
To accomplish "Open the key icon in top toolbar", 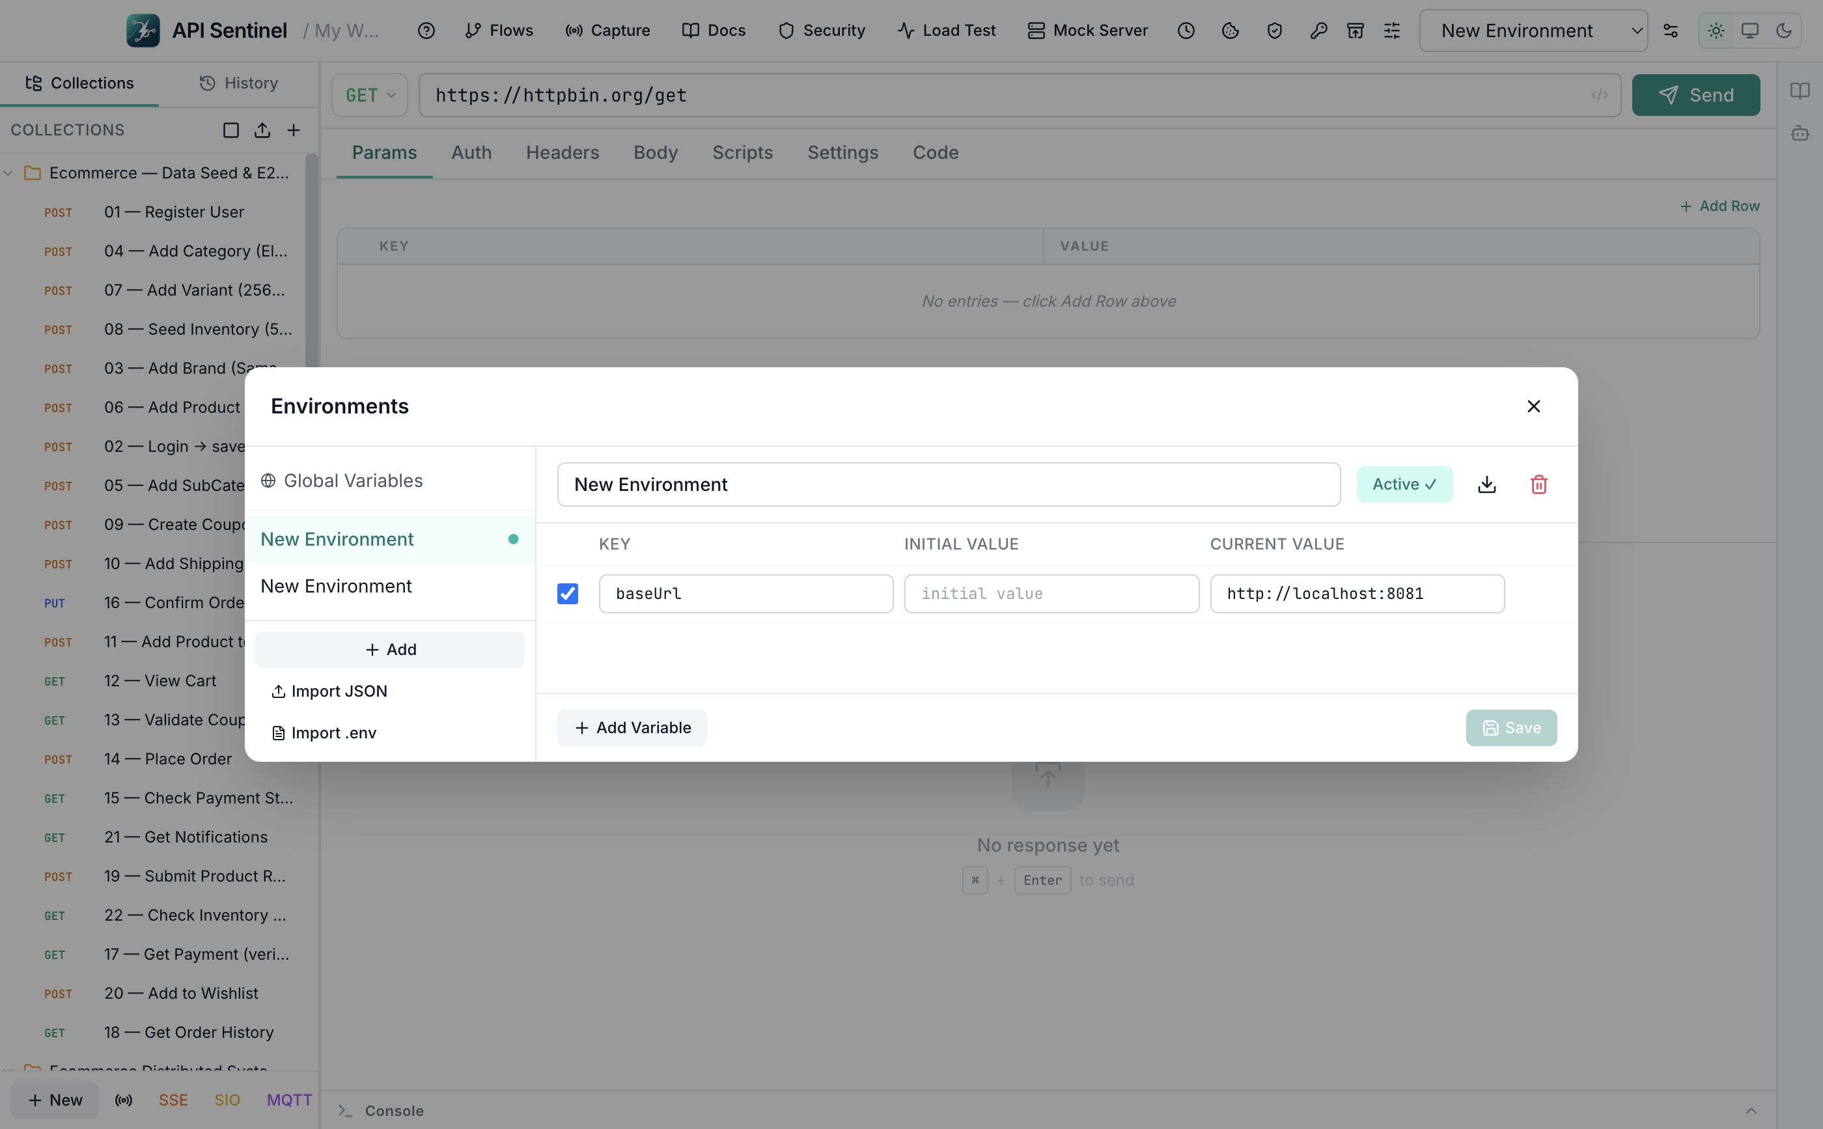I will click(x=1318, y=31).
